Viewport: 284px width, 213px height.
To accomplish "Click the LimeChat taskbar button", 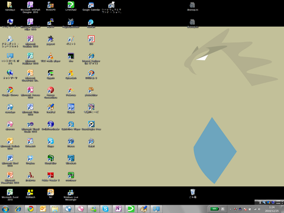I will tap(131, 209).
